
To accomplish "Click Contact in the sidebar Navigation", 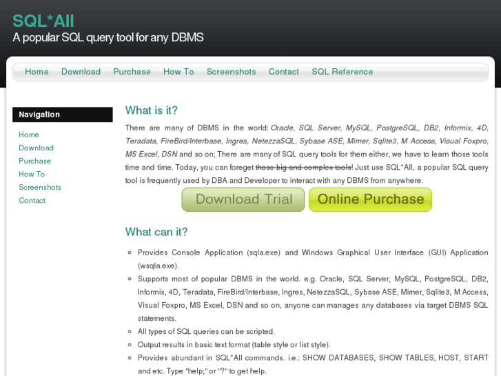I will [x=32, y=200].
